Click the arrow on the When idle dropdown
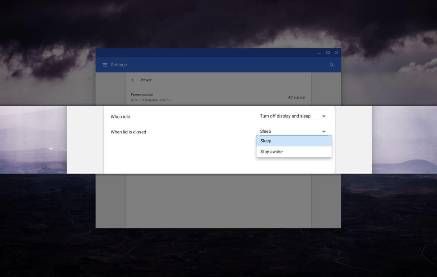This screenshot has height=277, width=437. pyautogui.click(x=324, y=117)
